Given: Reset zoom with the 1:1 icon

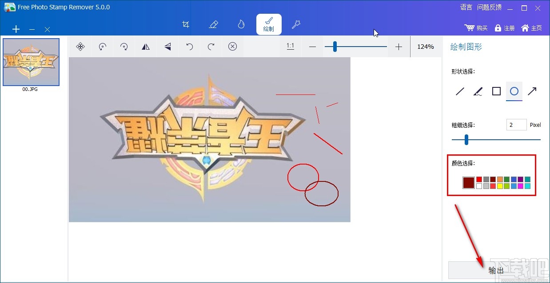Looking at the screenshot, I should pyautogui.click(x=290, y=46).
